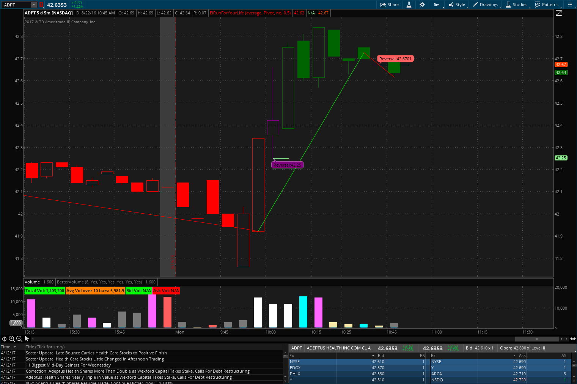Open the 5m timeframe dropdown

436,5
